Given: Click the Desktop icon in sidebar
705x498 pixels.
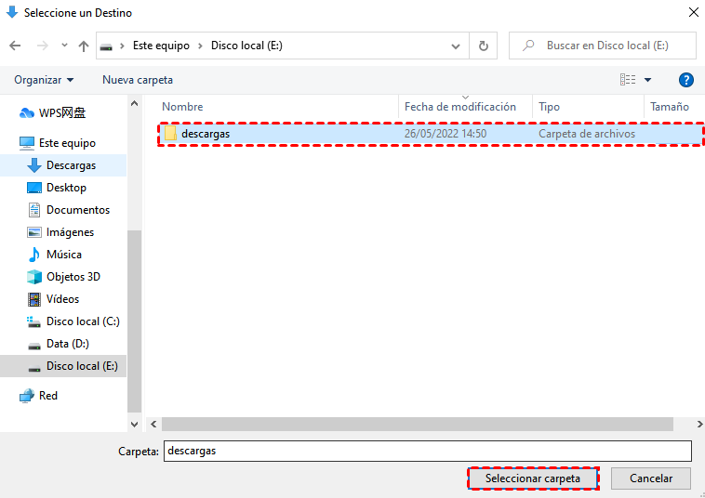Looking at the screenshot, I should point(34,188).
